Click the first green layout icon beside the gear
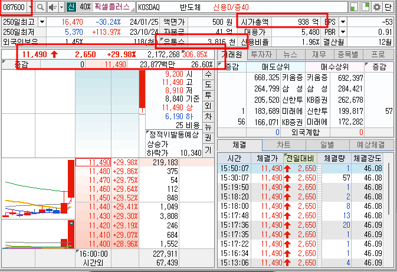397x272 pixels. pyautogui.click(x=354, y=7)
